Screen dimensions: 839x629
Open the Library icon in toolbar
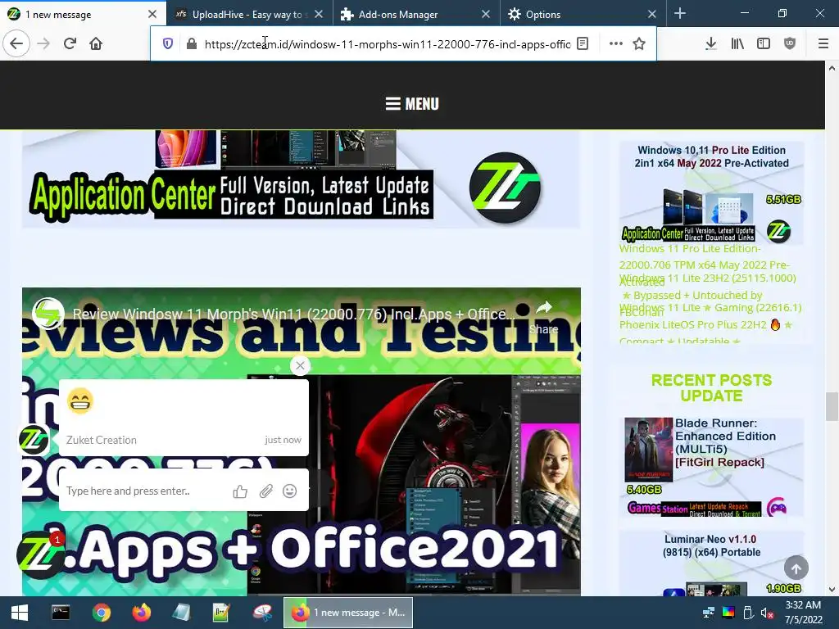[737, 44]
